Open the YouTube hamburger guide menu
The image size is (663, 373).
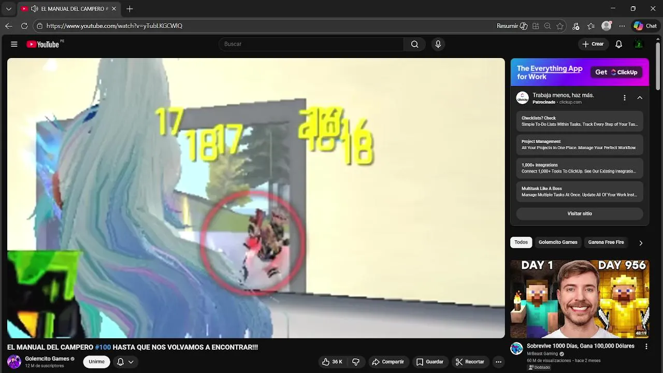pyautogui.click(x=14, y=44)
